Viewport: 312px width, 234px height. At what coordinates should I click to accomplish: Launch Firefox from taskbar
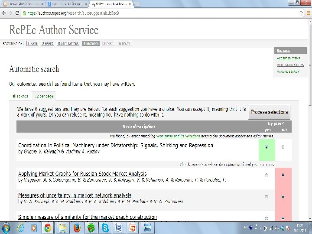(x=77, y=228)
